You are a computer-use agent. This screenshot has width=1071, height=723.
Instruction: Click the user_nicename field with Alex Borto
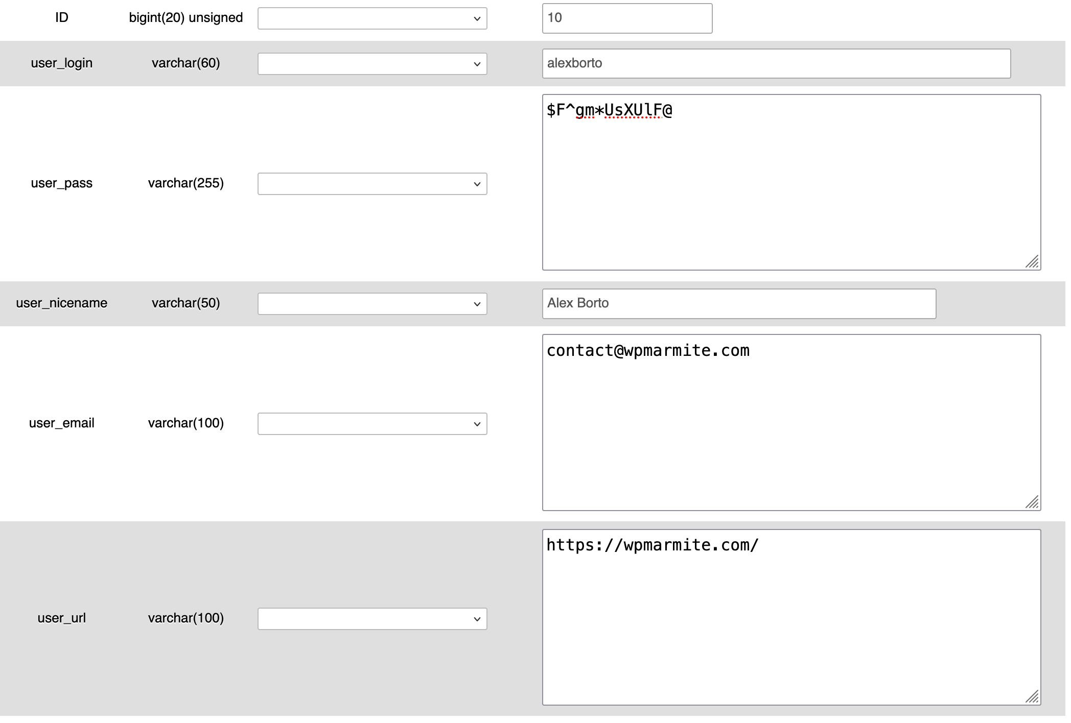[x=739, y=304]
